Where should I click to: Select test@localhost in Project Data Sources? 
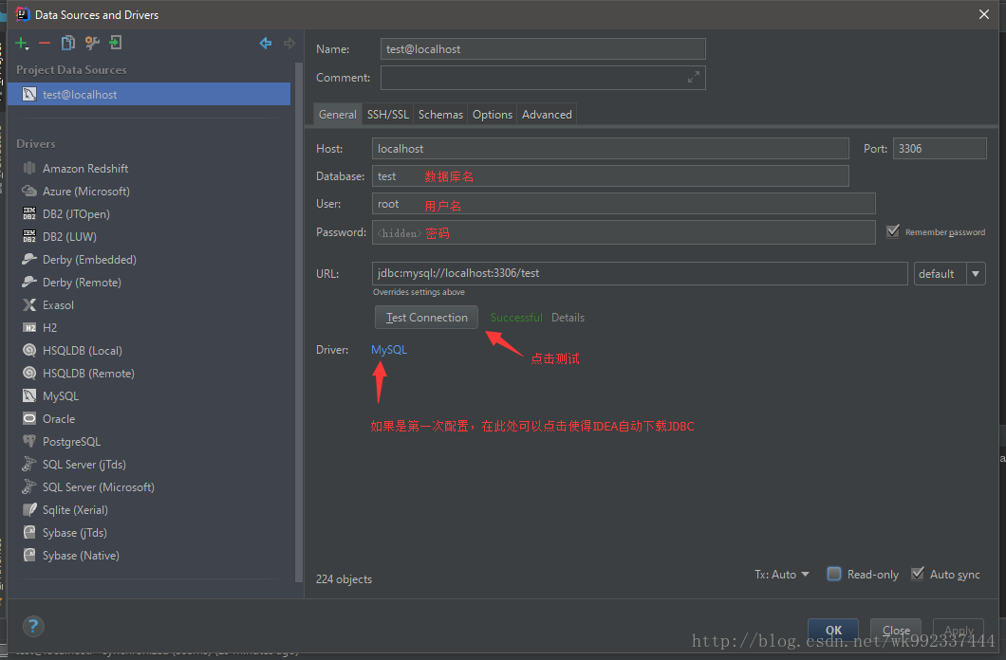80,95
